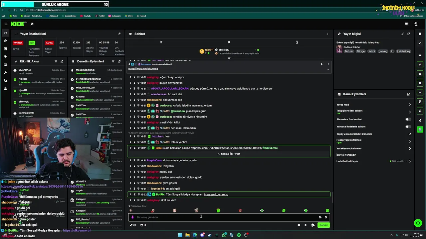Image resolution: width=426 pixels, height=239 pixels.
Task: Send the message with Gönder button
Action: [x=323, y=225]
